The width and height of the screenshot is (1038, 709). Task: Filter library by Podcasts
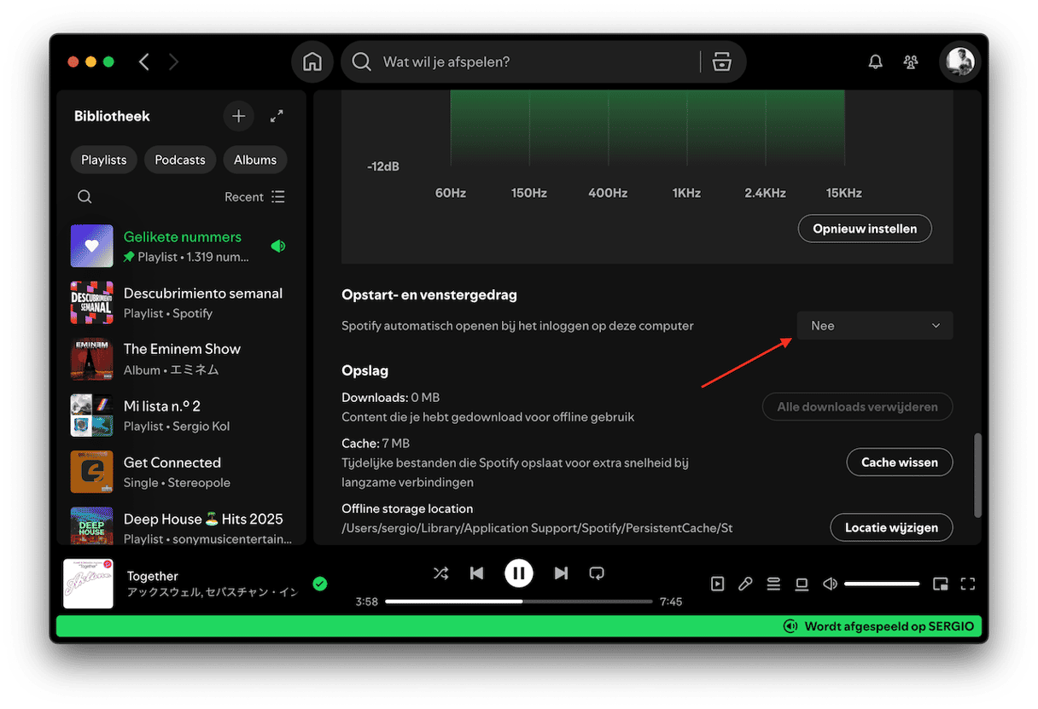point(180,160)
